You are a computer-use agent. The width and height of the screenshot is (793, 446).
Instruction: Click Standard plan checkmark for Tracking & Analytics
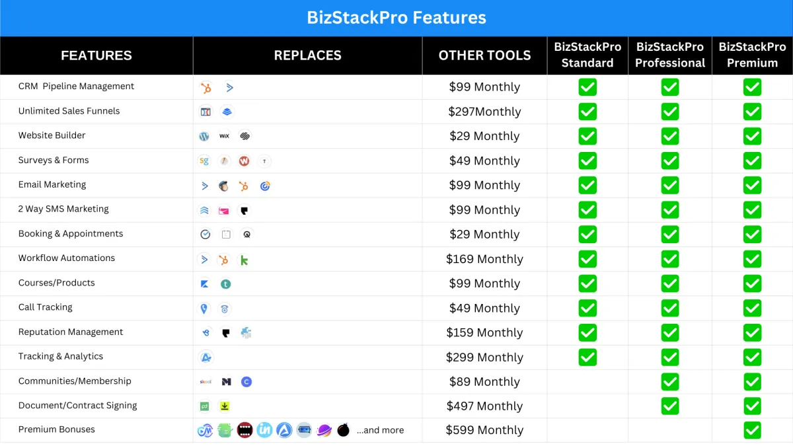(587, 357)
